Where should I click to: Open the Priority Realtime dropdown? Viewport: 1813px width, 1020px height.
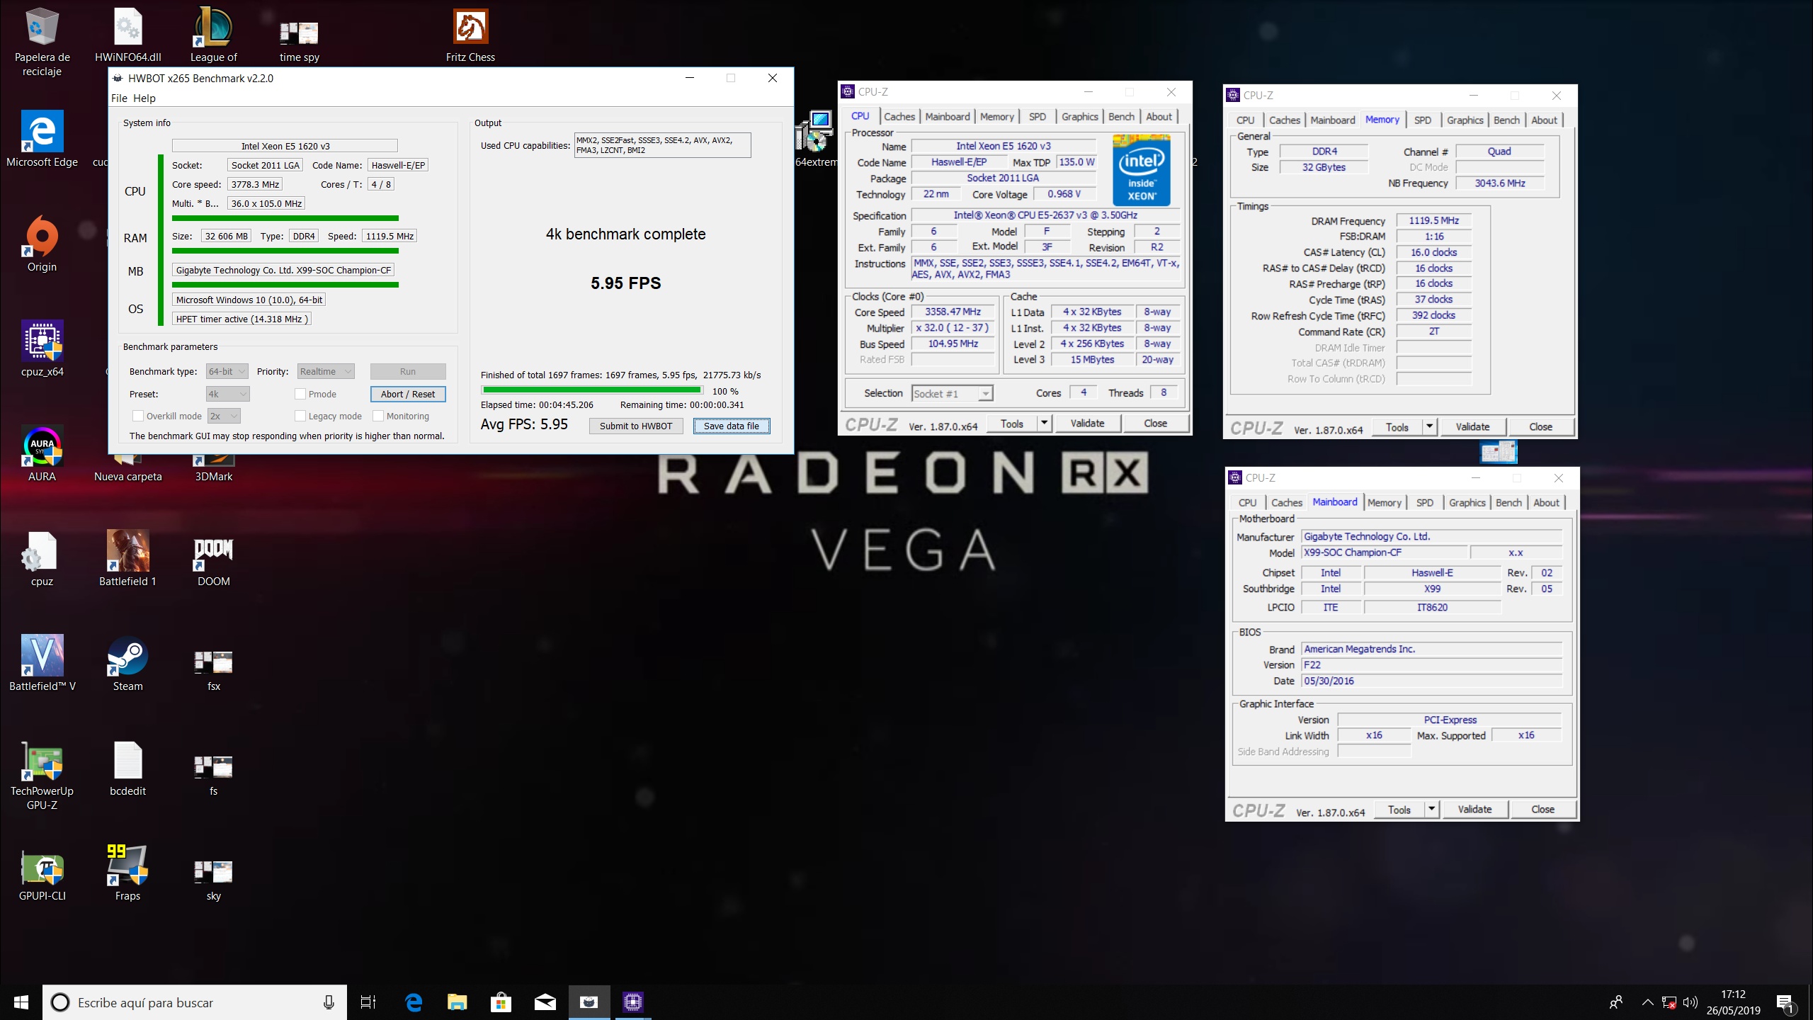[326, 371]
